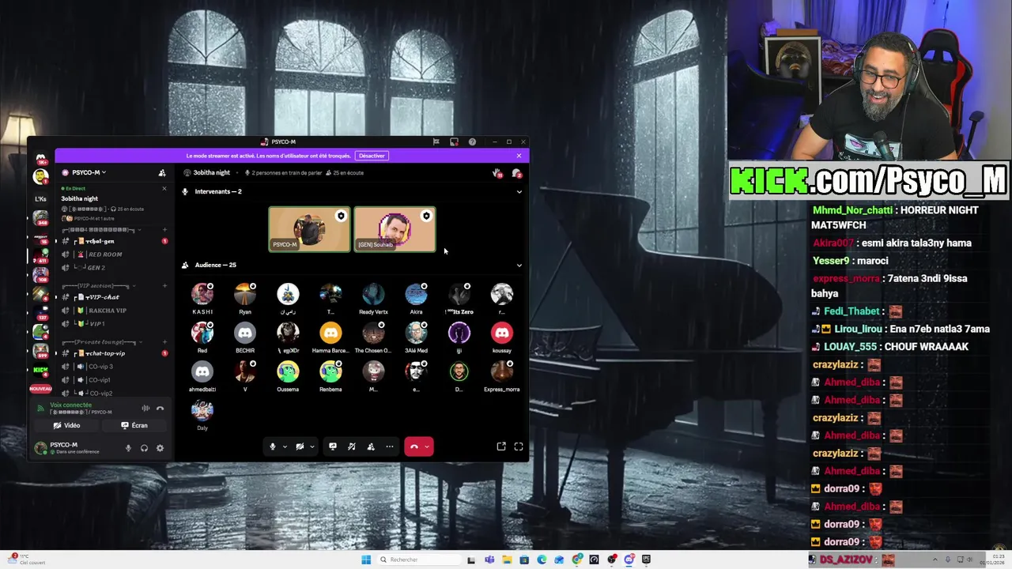This screenshot has width=1012, height=569.
Task: Click Express_morra avatar in the audience
Action: (502, 371)
